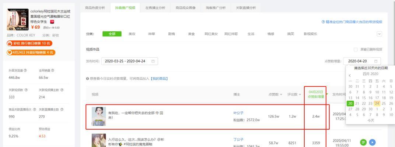The height and width of the screenshot is (147, 395).
Task: Sort by 04月20日点赞数增量 column arrow
Action: pyautogui.click(x=327, y=94)
